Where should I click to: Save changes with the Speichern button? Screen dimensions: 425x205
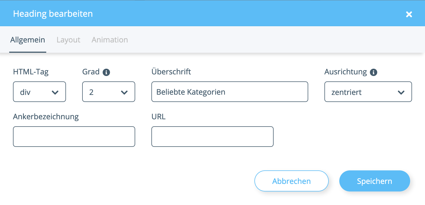[374, 181]
